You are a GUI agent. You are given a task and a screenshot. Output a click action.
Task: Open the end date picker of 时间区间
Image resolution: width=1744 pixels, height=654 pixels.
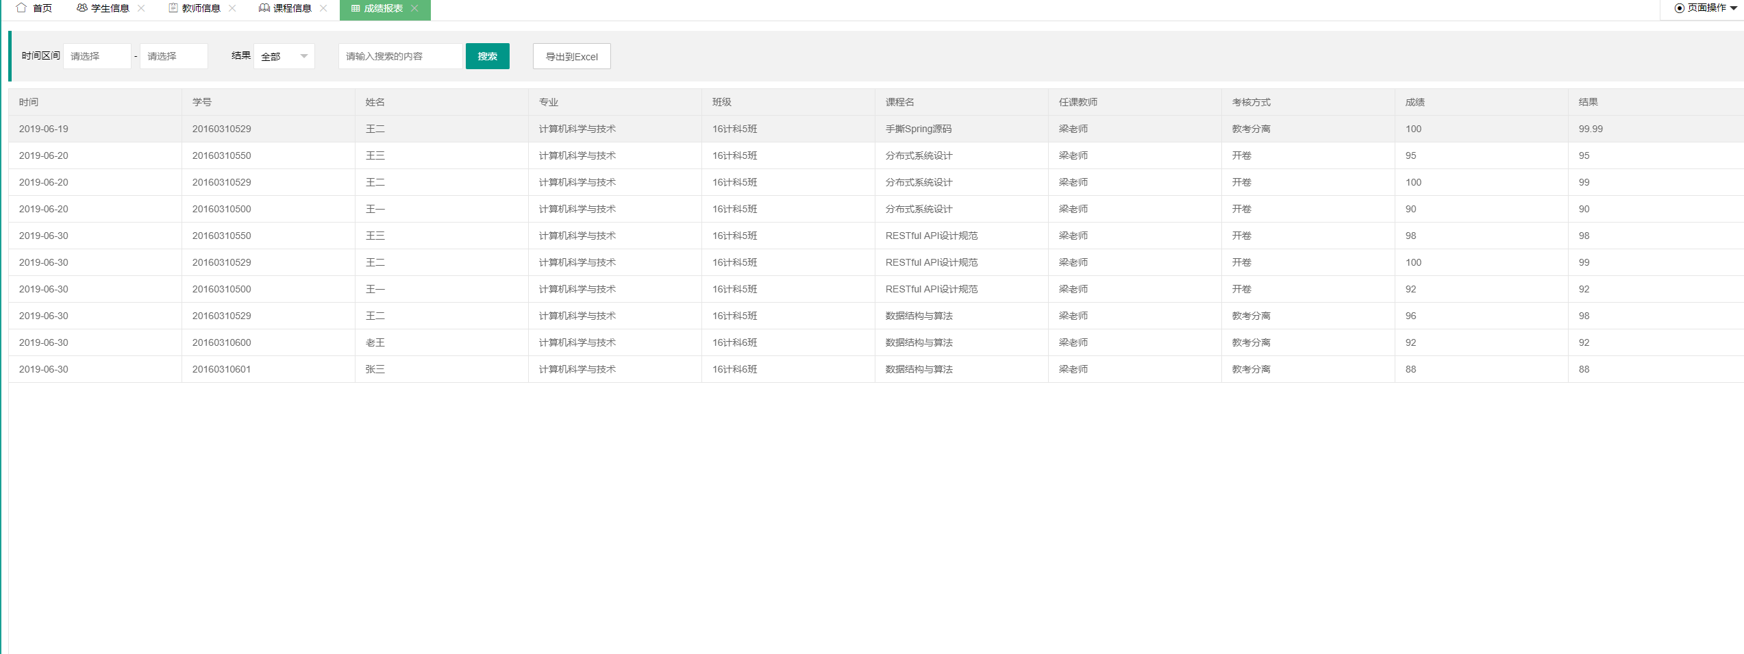click(x=173, y=55)
